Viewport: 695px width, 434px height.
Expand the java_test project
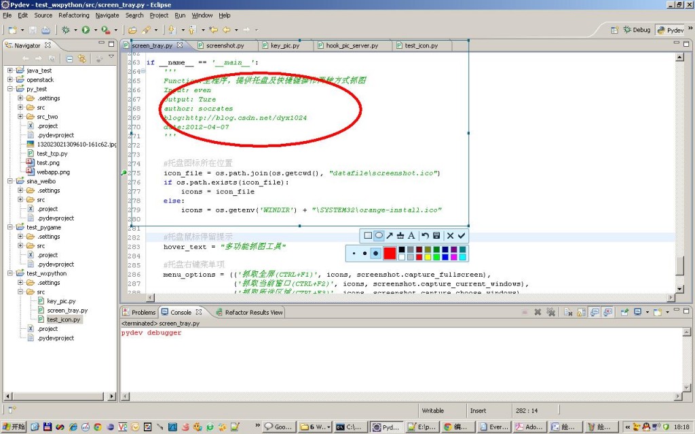[x=10, y=70]
